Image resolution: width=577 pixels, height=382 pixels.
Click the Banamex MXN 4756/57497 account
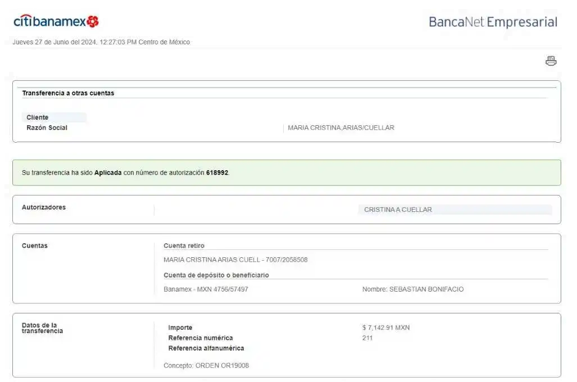206,289
